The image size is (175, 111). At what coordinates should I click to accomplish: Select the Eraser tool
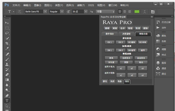7,74
